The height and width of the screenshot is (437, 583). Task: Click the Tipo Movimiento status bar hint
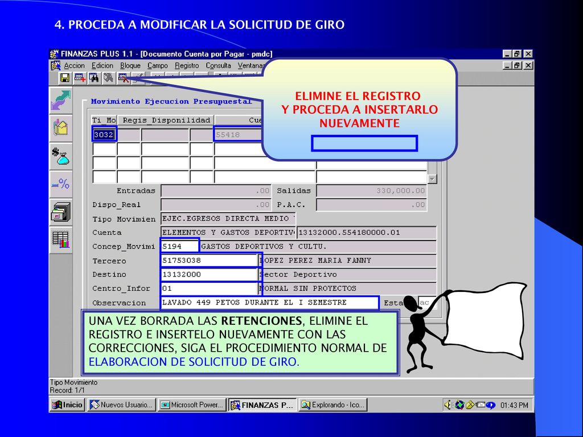(73, 382)
